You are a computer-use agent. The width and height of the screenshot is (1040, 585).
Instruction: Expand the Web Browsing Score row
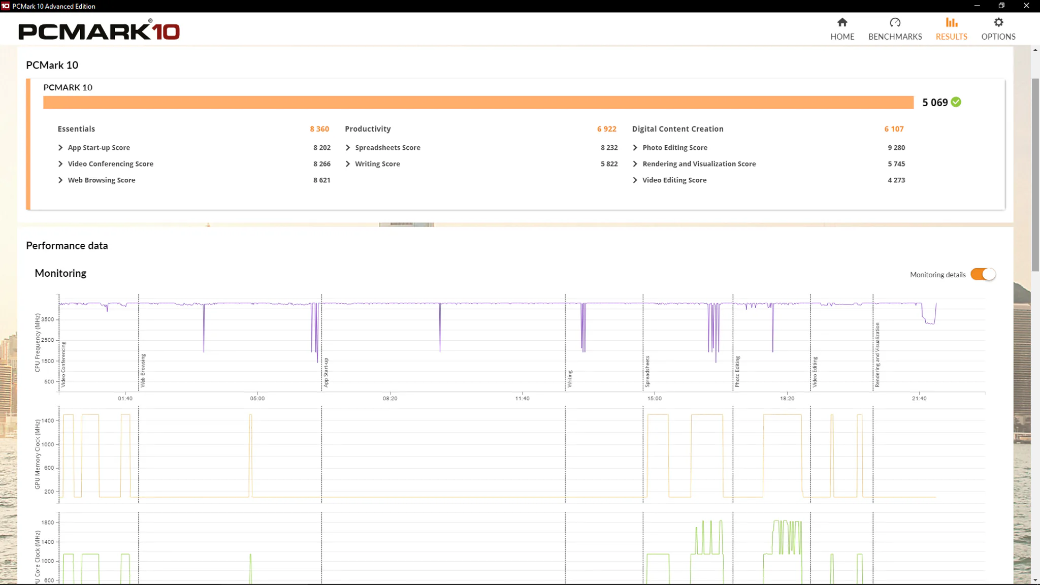60,180
